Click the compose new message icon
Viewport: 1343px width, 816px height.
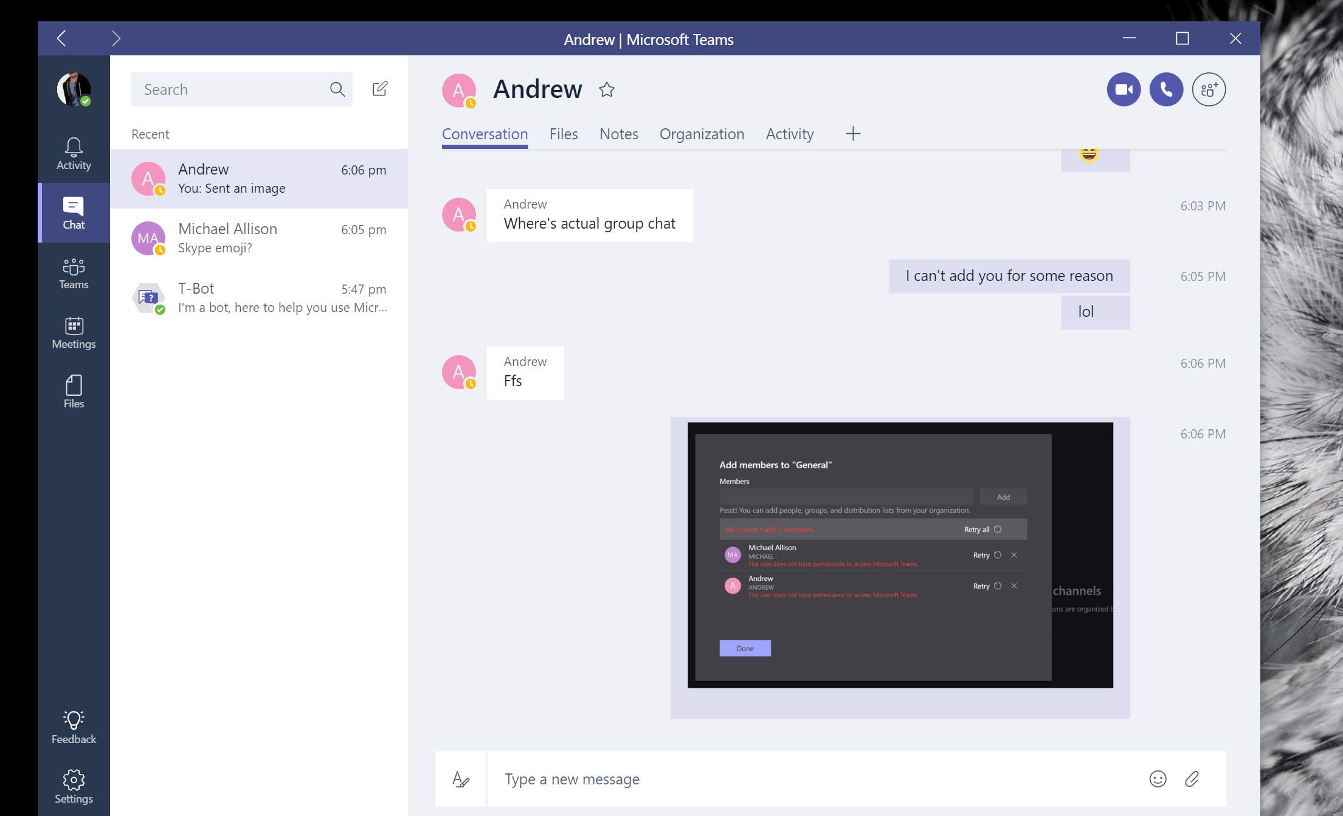380,88
